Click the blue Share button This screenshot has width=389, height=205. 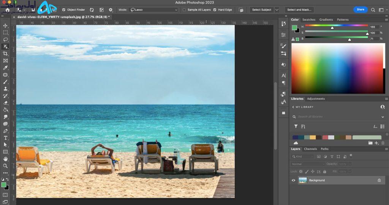(361, 9)
